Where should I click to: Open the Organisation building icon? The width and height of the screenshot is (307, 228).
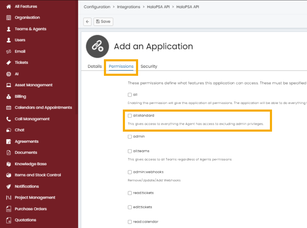point(9,18)
